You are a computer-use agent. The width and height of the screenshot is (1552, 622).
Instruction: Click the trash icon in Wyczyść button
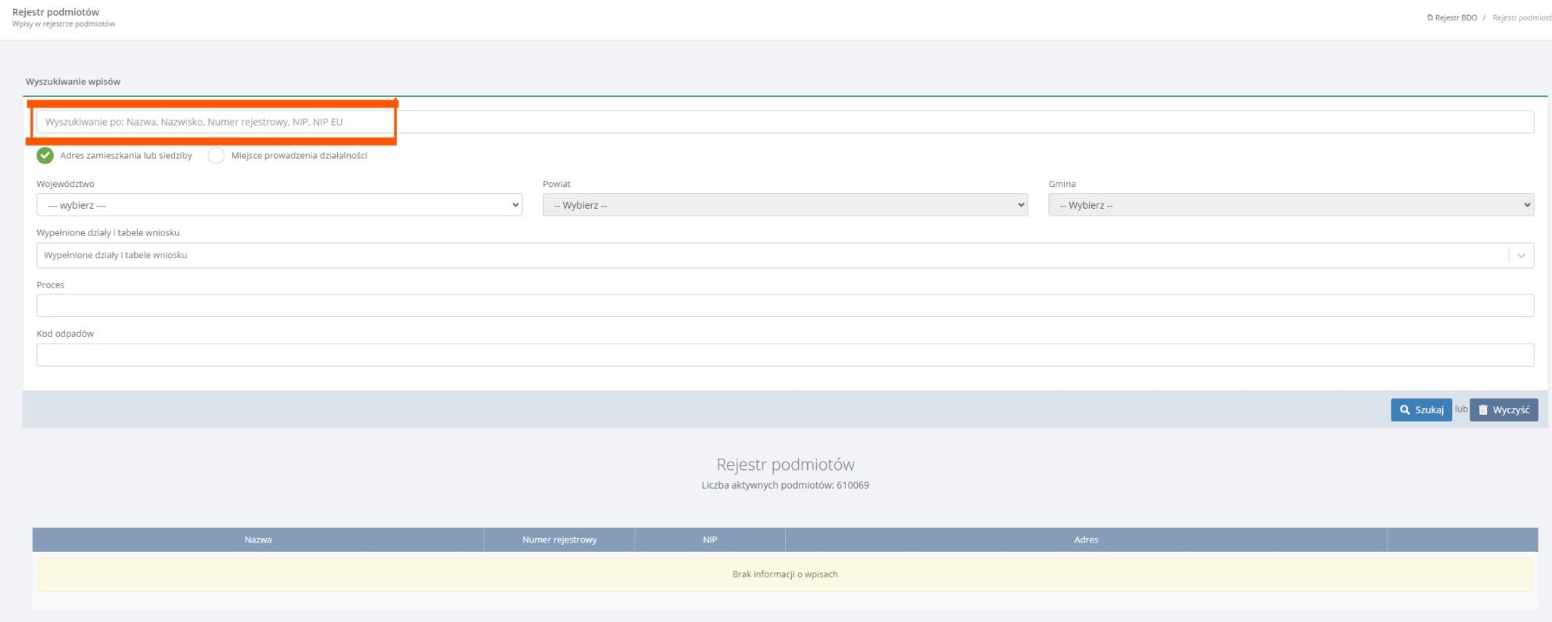[1483, 409]
